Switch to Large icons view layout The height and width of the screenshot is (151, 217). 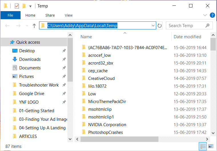[210, 146]
